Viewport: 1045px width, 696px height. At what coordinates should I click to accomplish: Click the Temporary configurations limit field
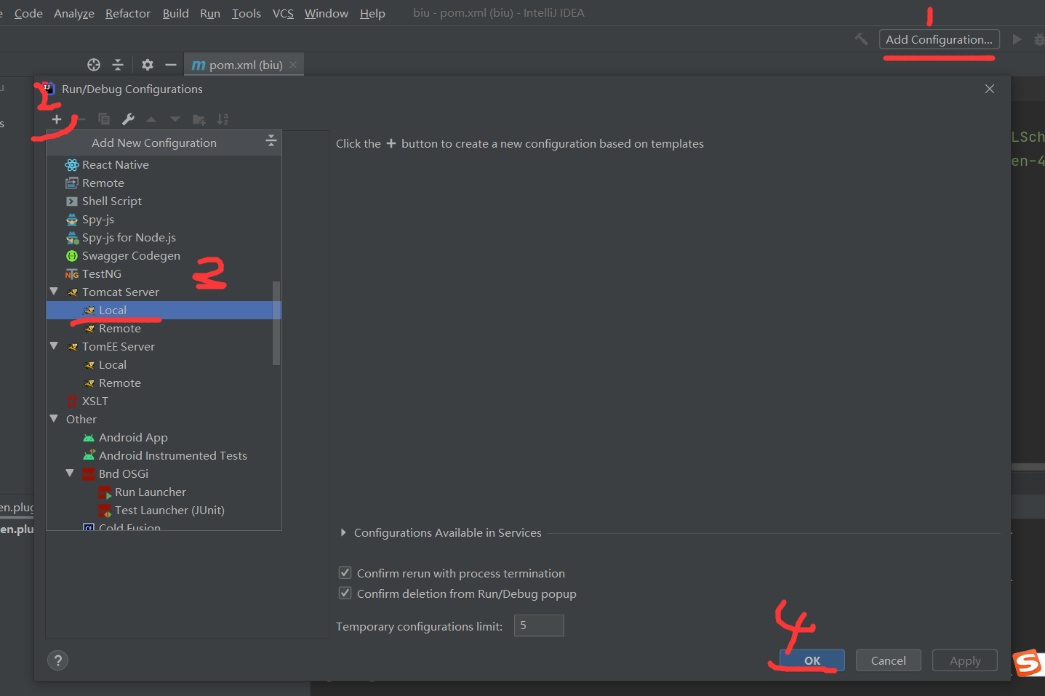[539, 625]
